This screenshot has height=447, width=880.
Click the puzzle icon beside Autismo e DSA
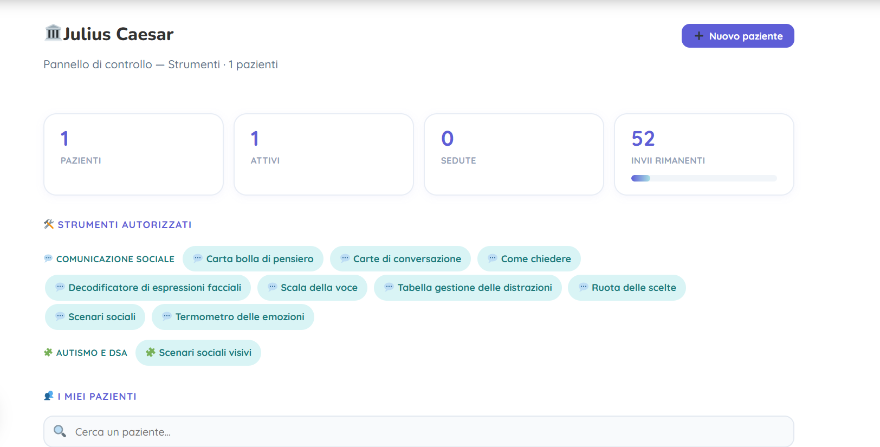tap(48, 353)
